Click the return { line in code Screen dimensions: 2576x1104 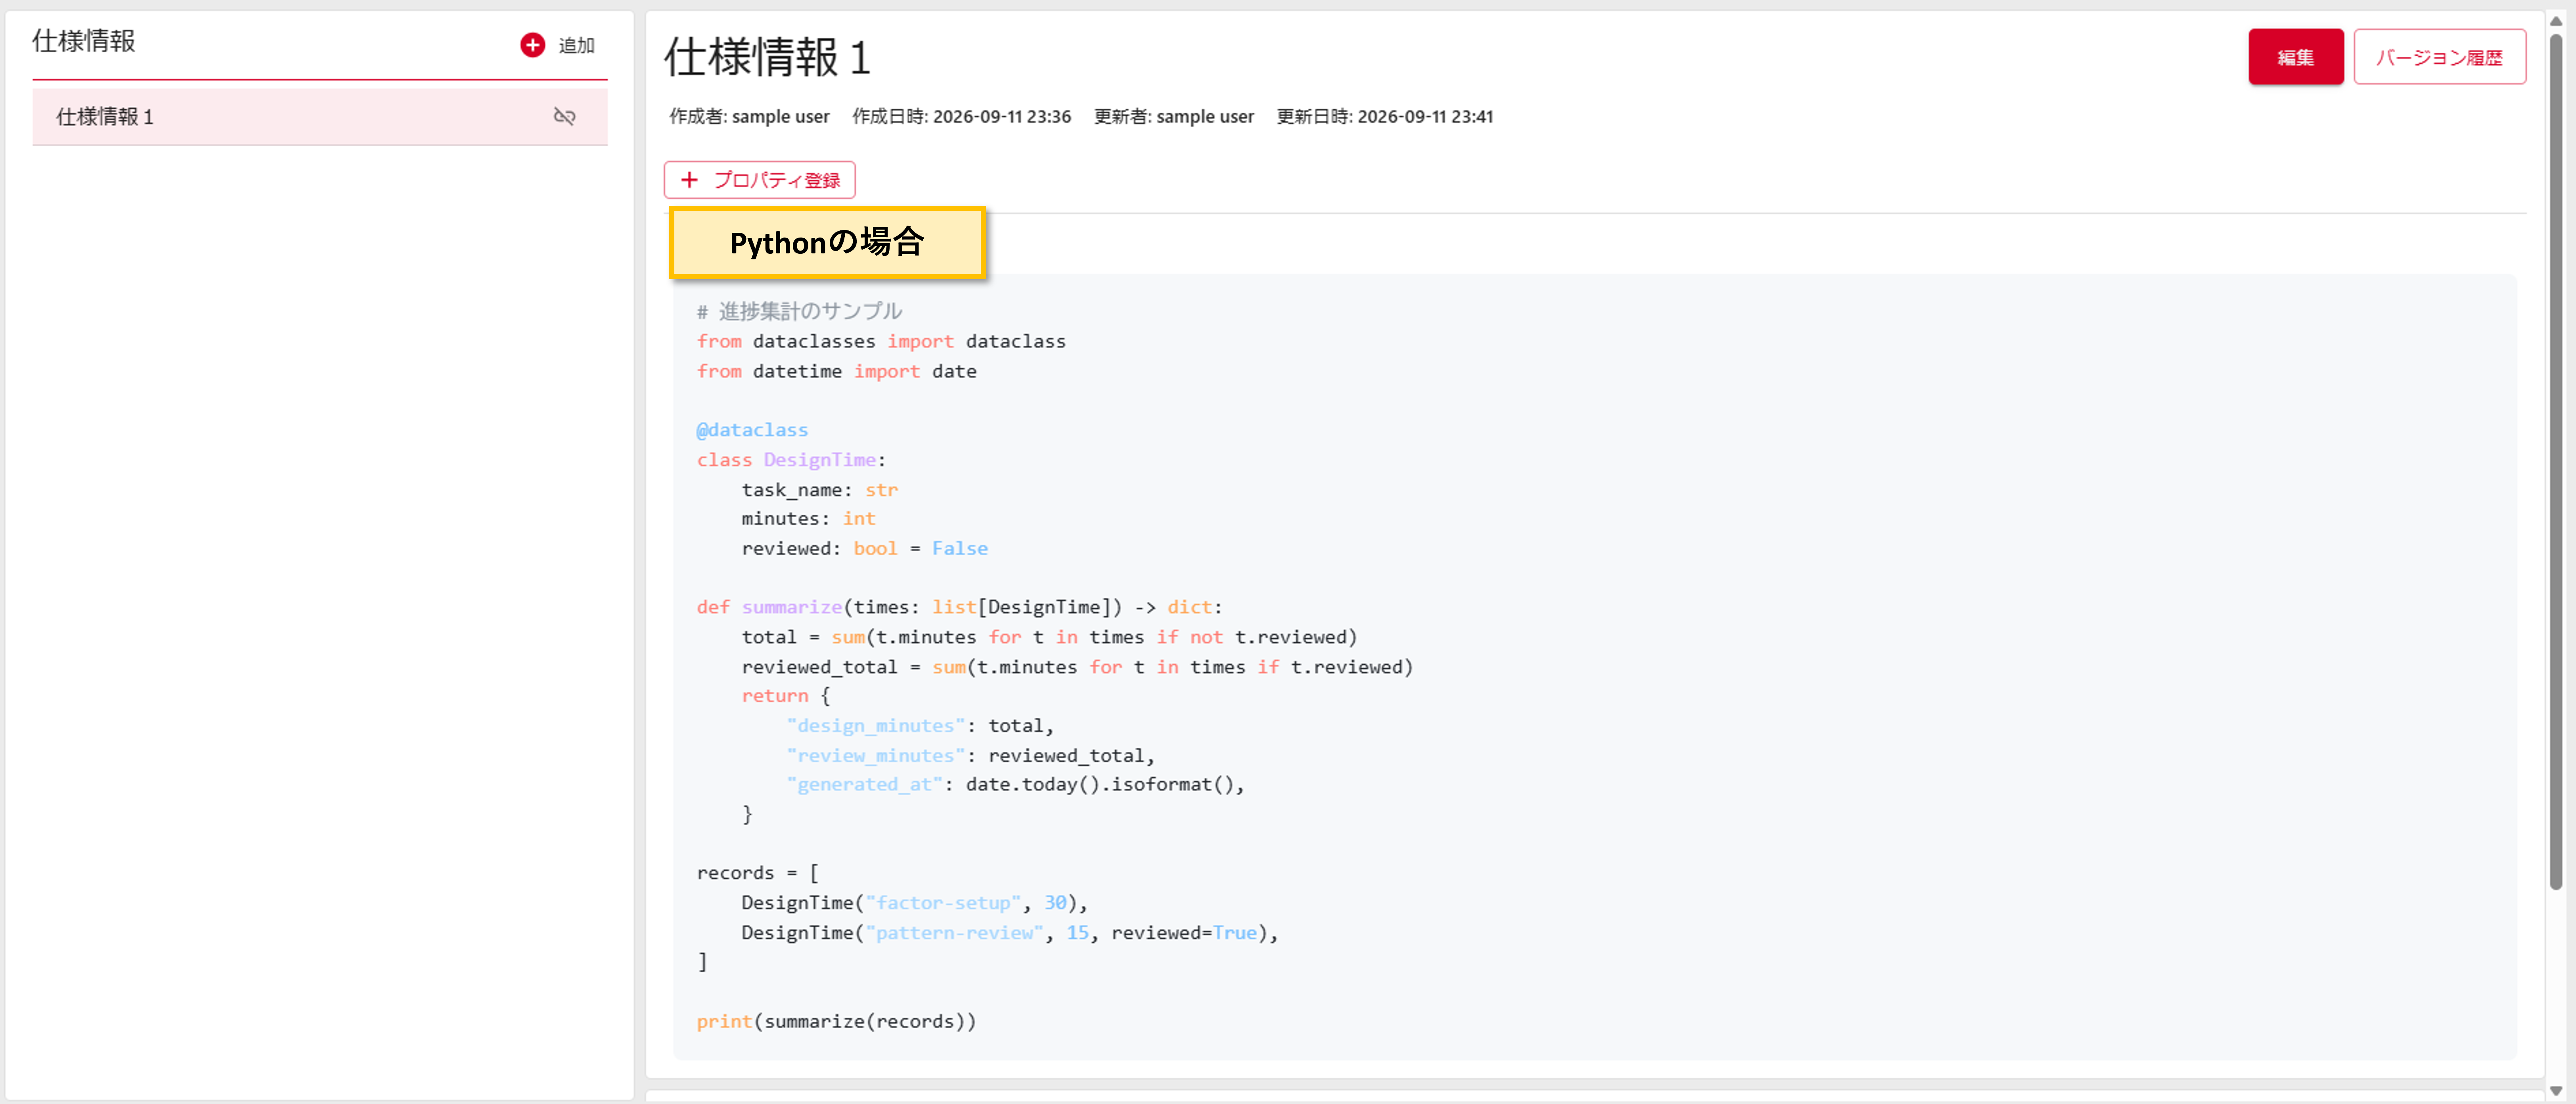tap(786, 696)
